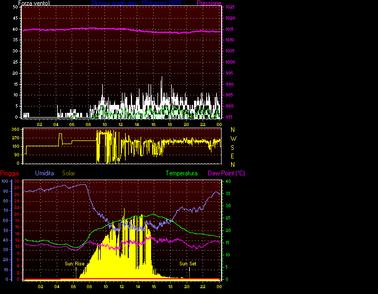The height and width of the screenshot is (294, 378).
Task: Click the '1020' pressure axis value
Action: click(230, 18)
